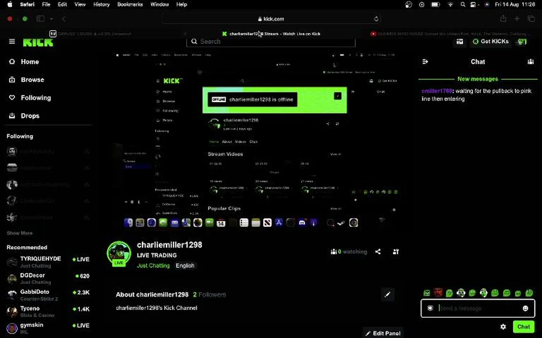
Task: Switch to the Kick stream tab
Action: [x=271, y=34]
